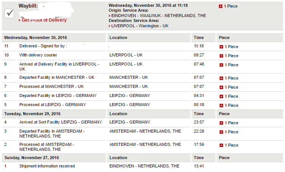Expand piece icon for Processed at Manchester
This screenshot has height=172, width=285.
(x=221, y=87)
